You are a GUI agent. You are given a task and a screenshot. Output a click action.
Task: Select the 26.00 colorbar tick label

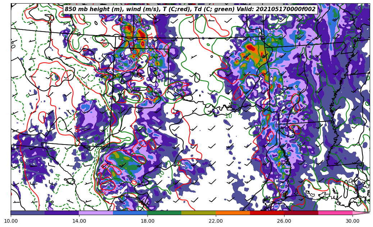284,221
